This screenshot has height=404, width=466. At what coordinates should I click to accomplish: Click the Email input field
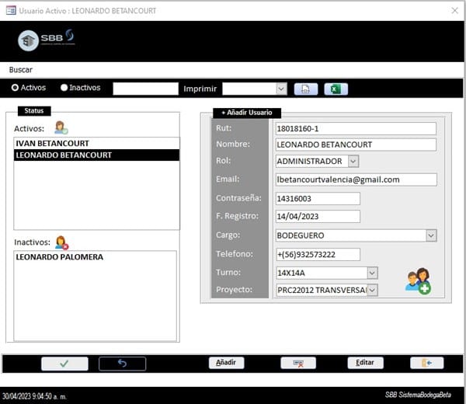(356, 179)
